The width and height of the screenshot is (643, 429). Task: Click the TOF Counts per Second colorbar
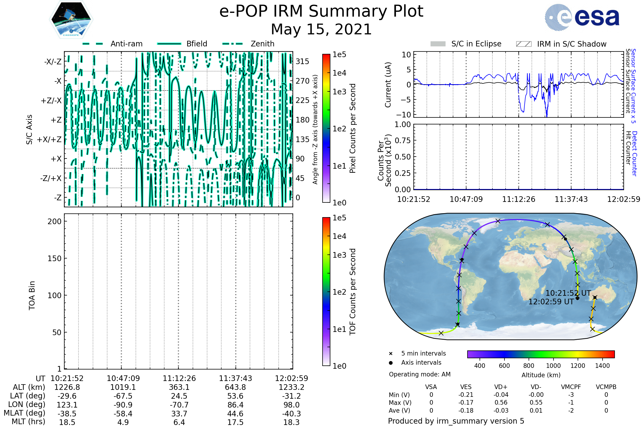pos(326,292)
